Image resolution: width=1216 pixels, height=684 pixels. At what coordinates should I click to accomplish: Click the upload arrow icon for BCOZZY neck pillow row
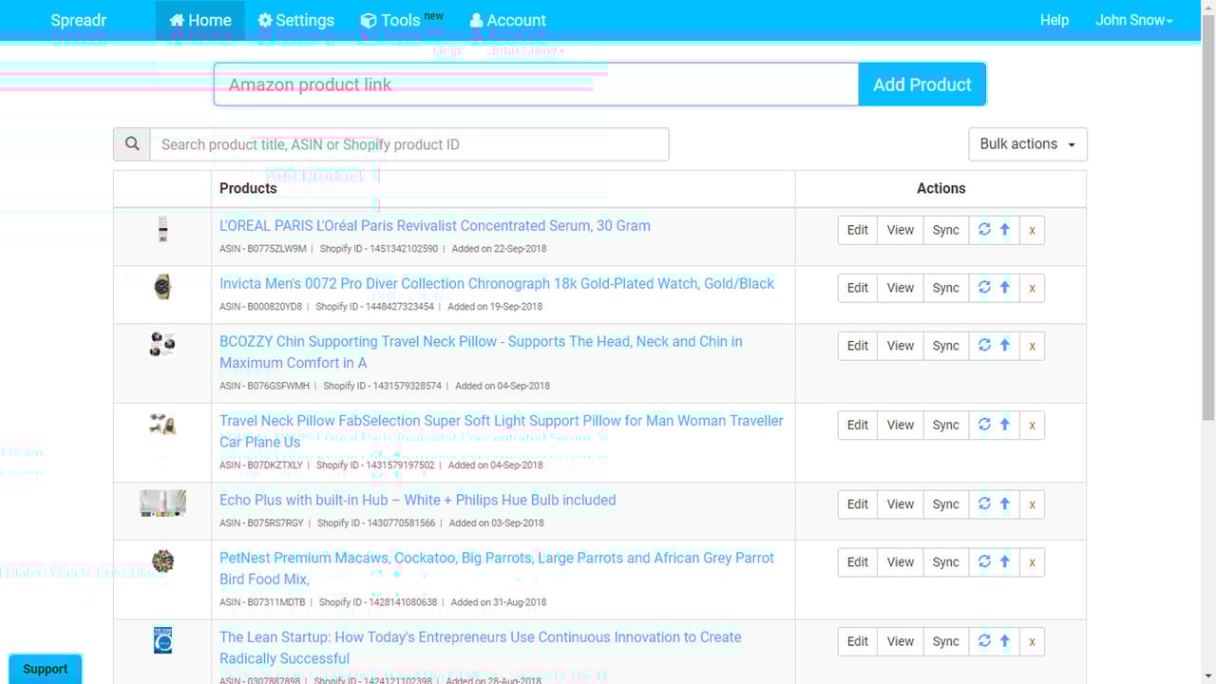click(x=1004, y=346)
